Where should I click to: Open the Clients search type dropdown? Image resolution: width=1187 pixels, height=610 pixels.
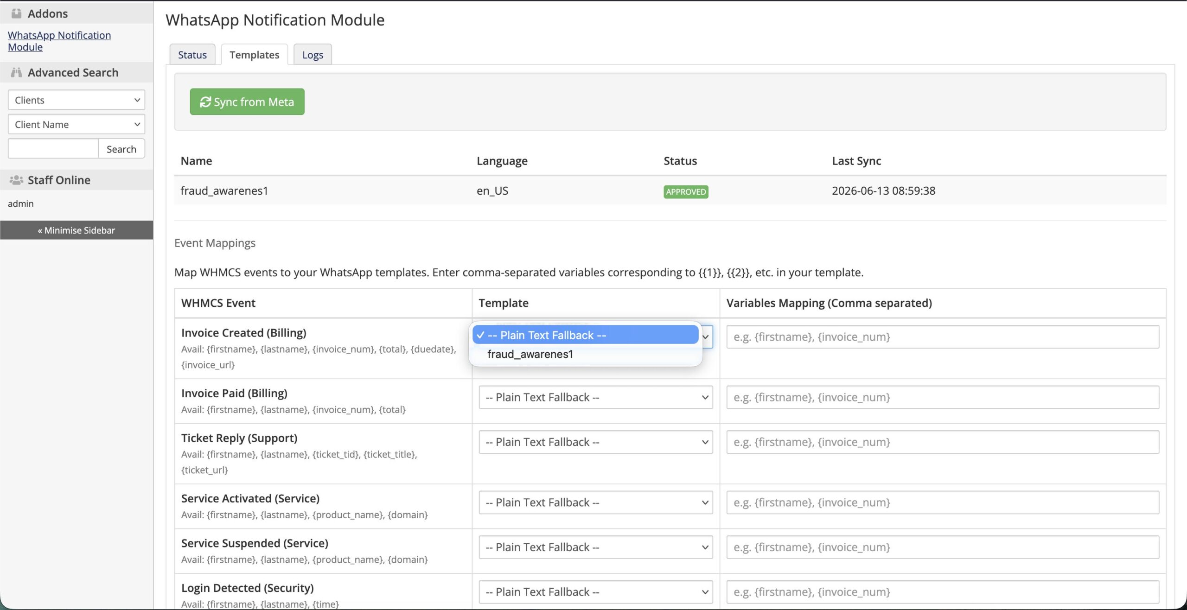77,100
